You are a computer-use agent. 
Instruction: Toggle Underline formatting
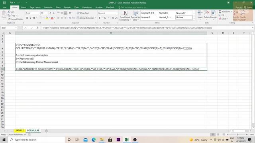point(34,18)
